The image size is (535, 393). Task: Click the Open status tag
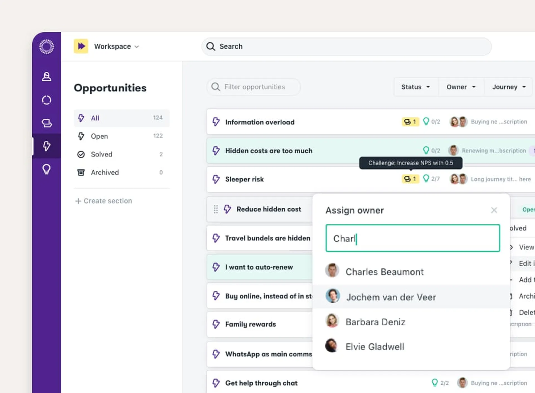tap(528, 209)
